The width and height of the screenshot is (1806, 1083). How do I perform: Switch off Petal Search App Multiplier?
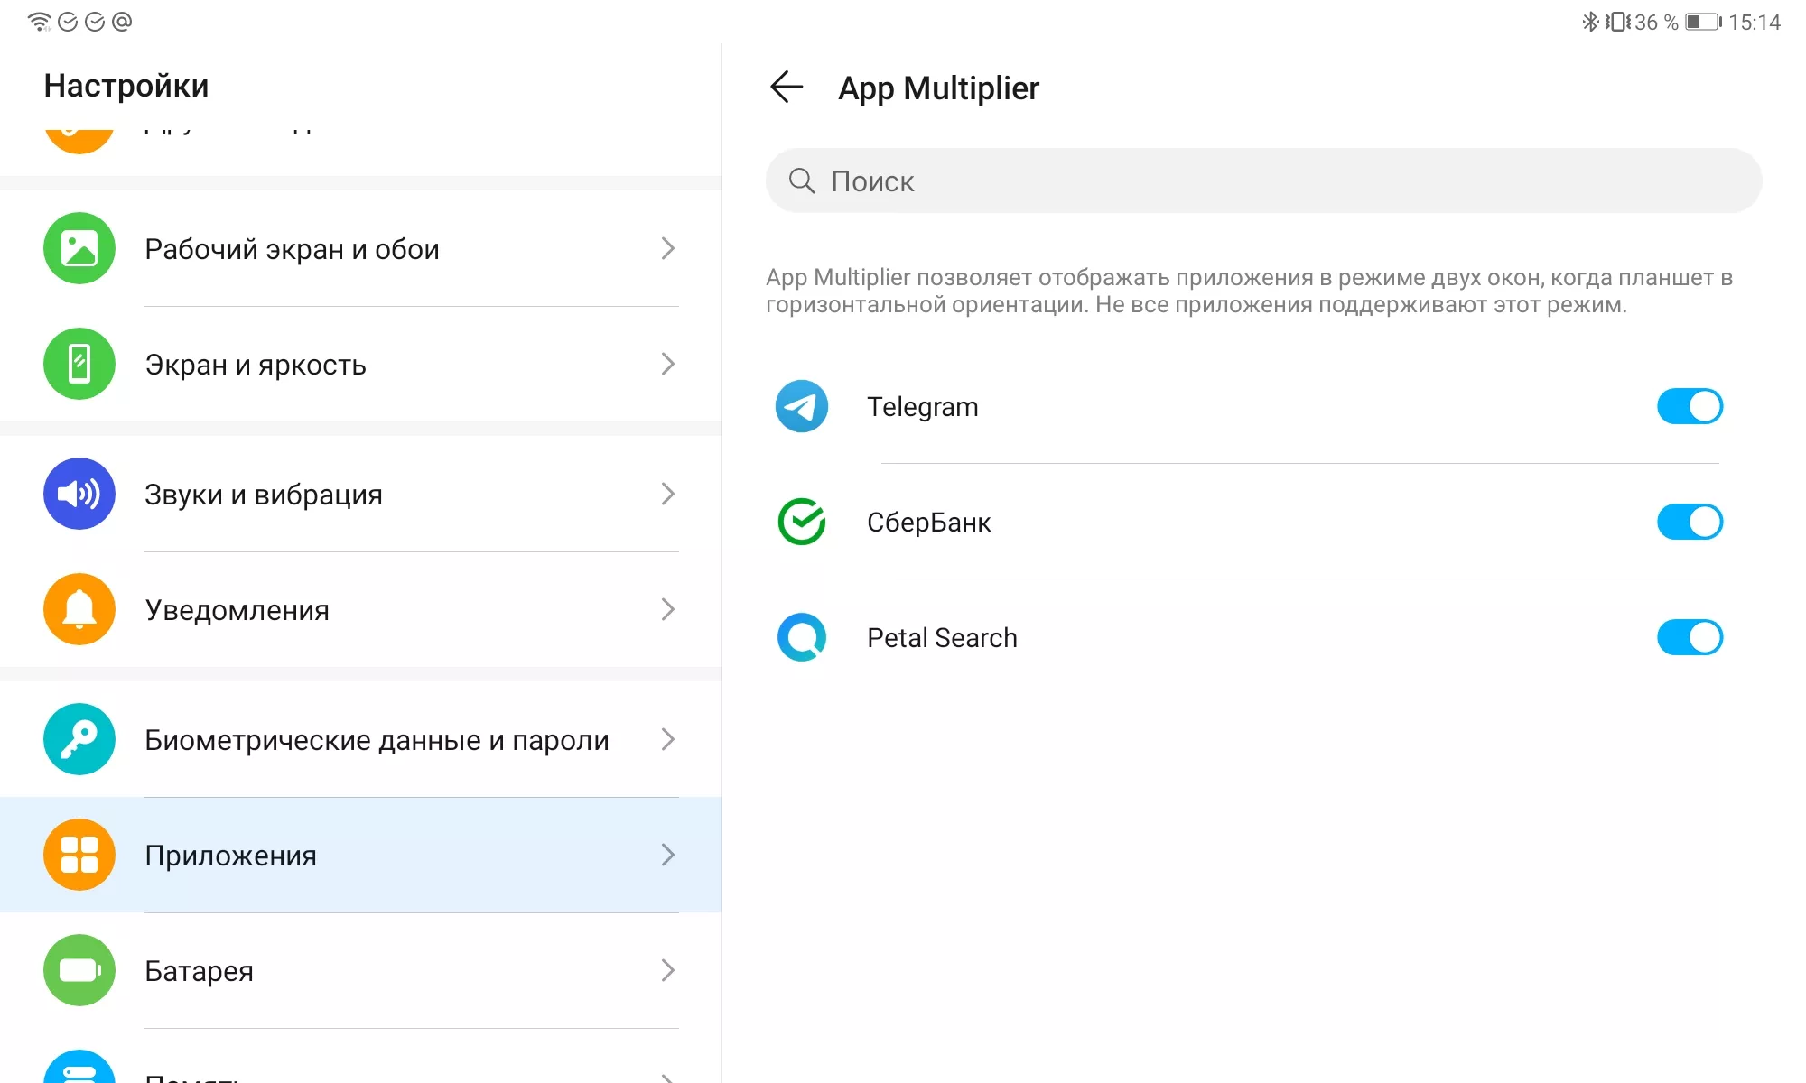tap(1690, 637)
